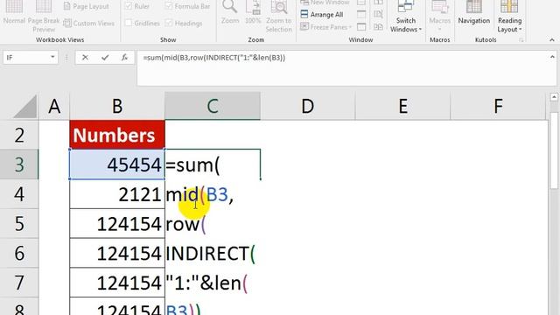Screen dimensions: 560x315
Task: Open Page Layout view
Action: click(86, 6)
